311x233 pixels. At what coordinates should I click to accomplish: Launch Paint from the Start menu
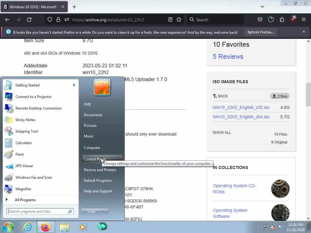click(41, 154)
